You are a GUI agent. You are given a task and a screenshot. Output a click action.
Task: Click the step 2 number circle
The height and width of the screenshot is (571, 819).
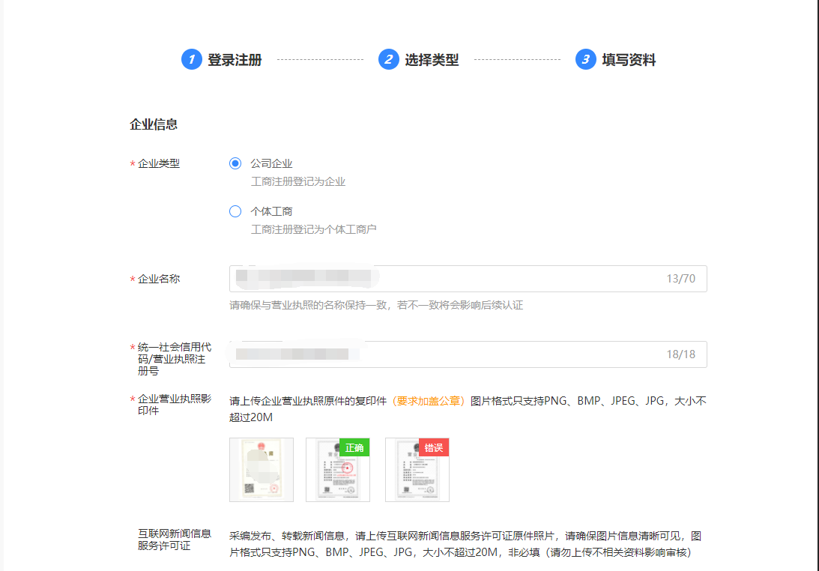click(388, 60)
